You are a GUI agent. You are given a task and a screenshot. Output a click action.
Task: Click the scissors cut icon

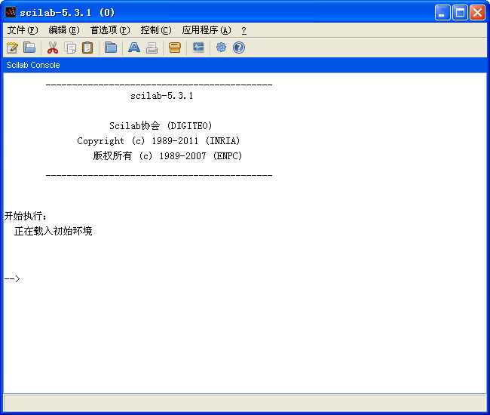click(53, 48)
